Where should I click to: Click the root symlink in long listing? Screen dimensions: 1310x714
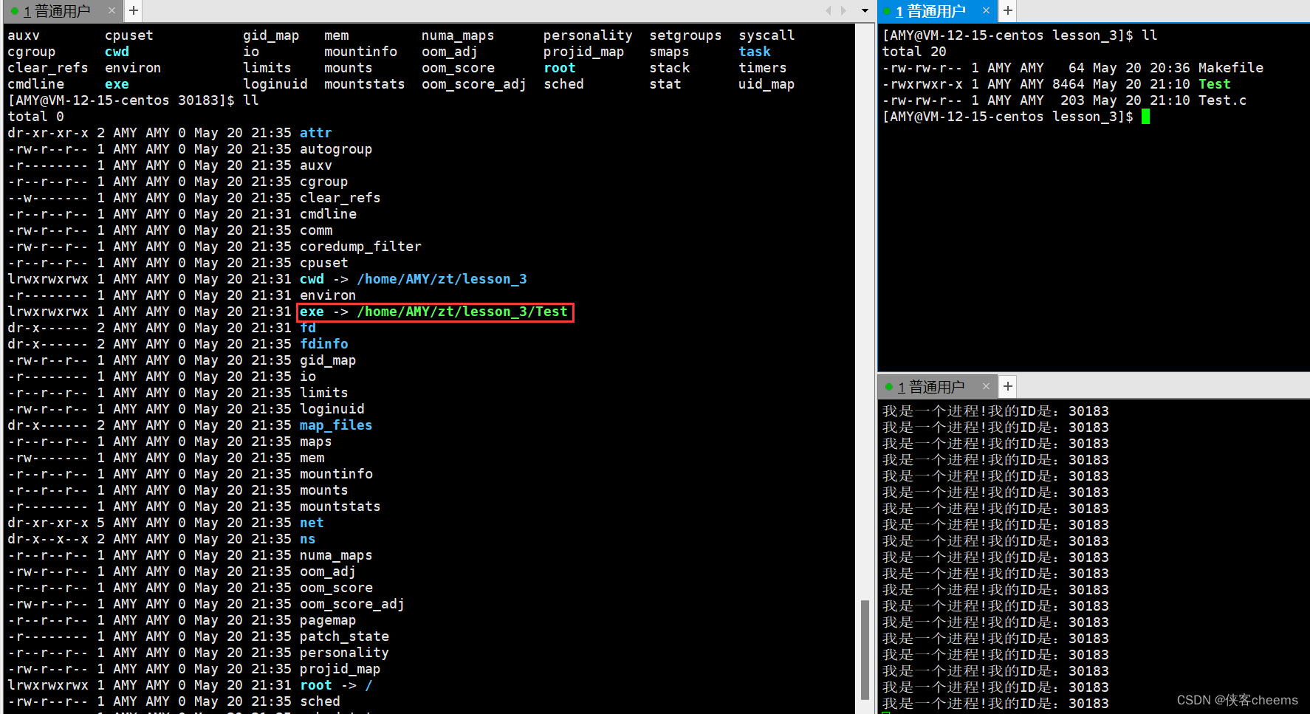[316, 685]
